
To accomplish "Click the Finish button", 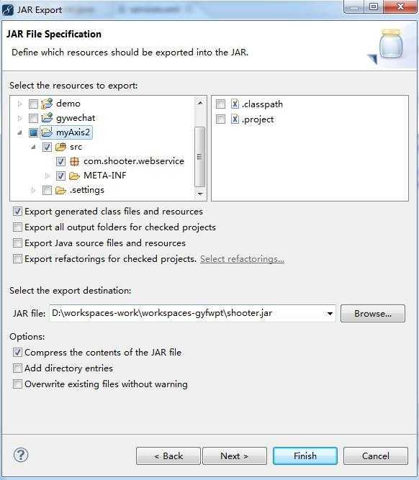I will tap(305, 456).
